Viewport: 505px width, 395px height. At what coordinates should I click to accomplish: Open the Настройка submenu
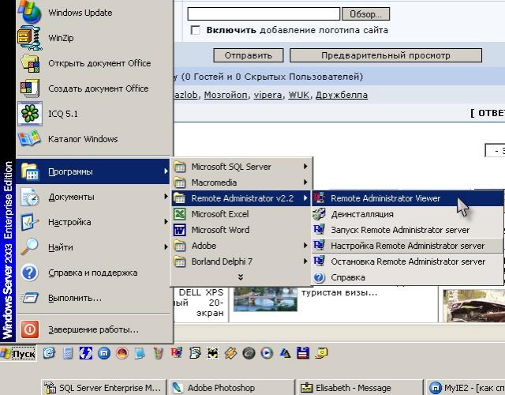(x=93, y=222)
